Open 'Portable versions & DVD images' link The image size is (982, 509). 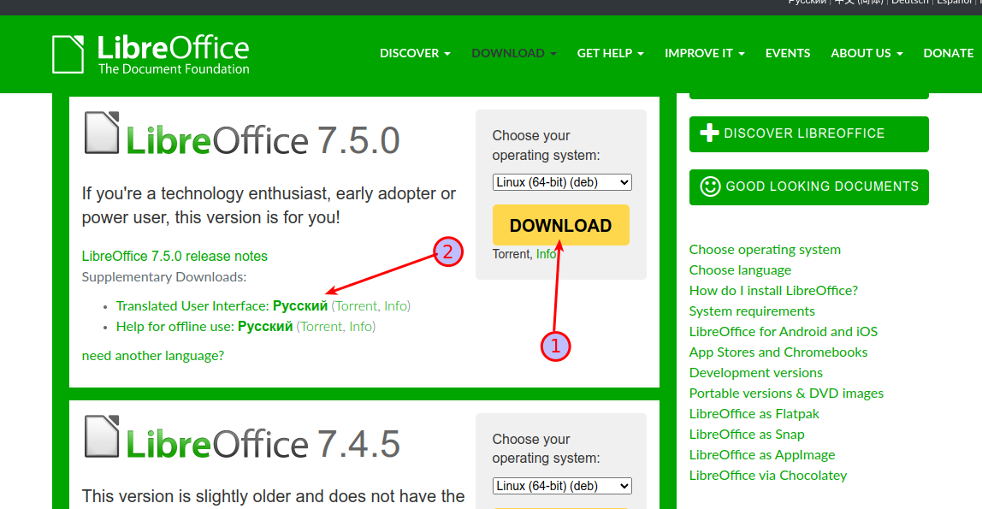[787, 394]
